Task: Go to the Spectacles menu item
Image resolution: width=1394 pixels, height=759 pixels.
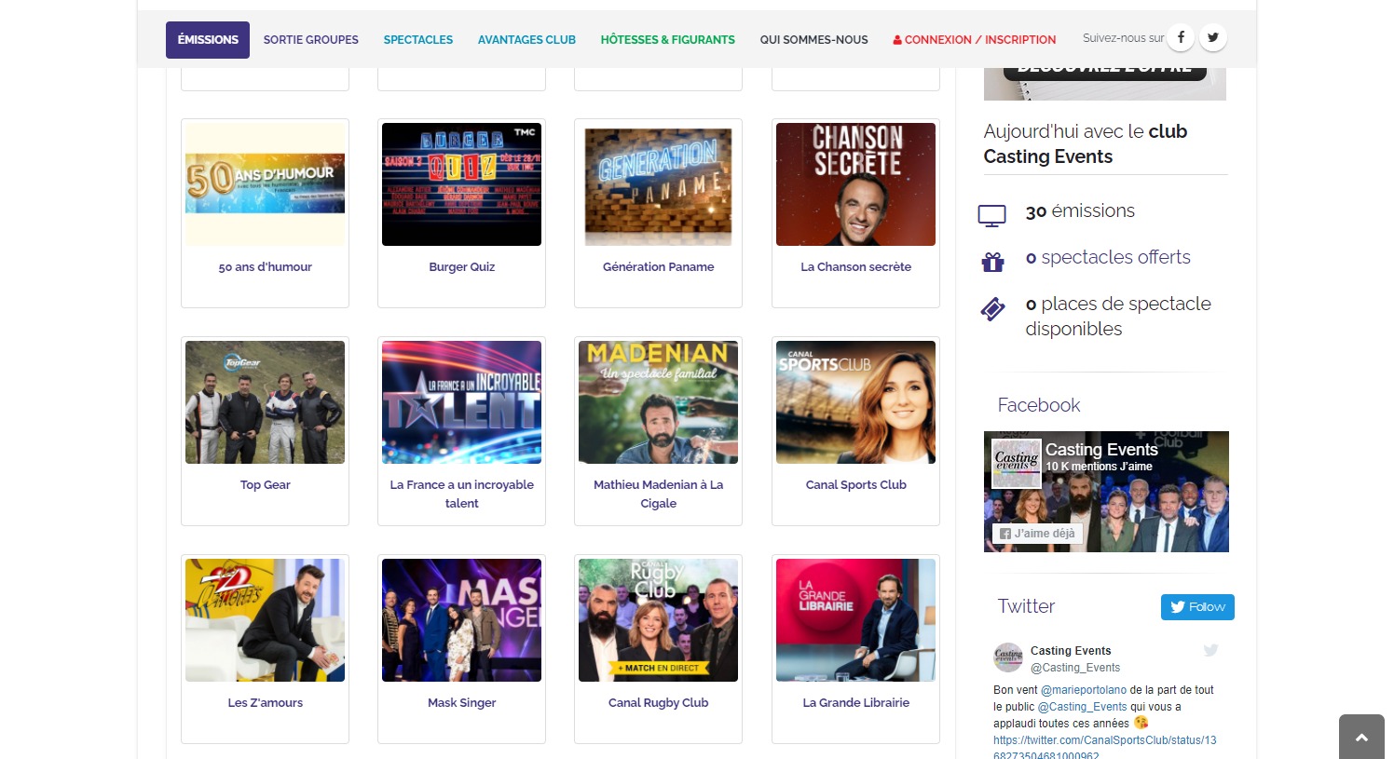Action: [x=418, y=40]
